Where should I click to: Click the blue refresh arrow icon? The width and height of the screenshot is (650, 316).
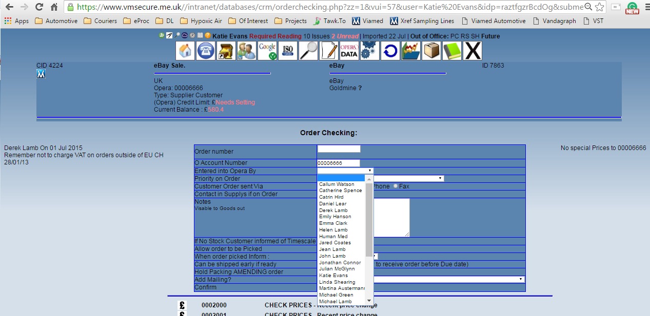tap(390, 51)
